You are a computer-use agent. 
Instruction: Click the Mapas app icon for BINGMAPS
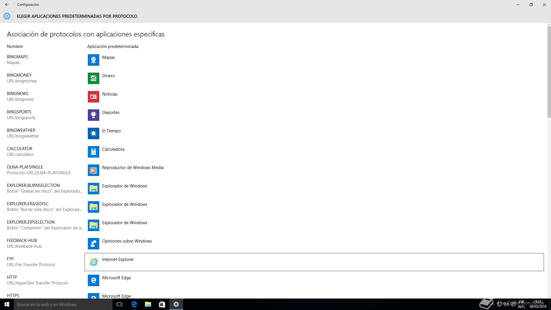coord(93,60)
